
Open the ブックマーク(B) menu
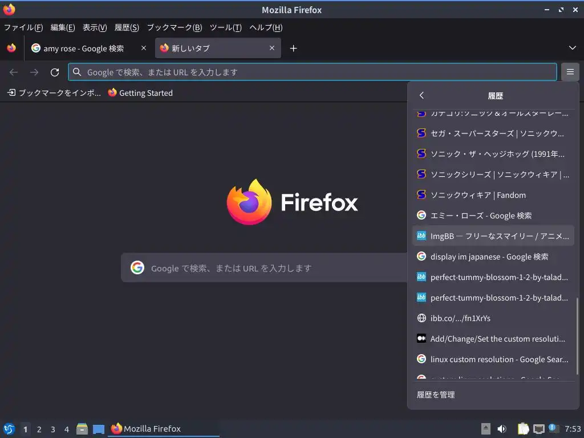[175, 27]
